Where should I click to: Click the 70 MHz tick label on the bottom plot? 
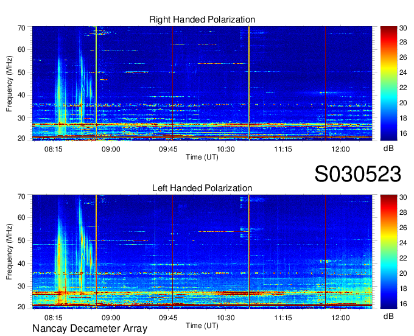(21, 197)
